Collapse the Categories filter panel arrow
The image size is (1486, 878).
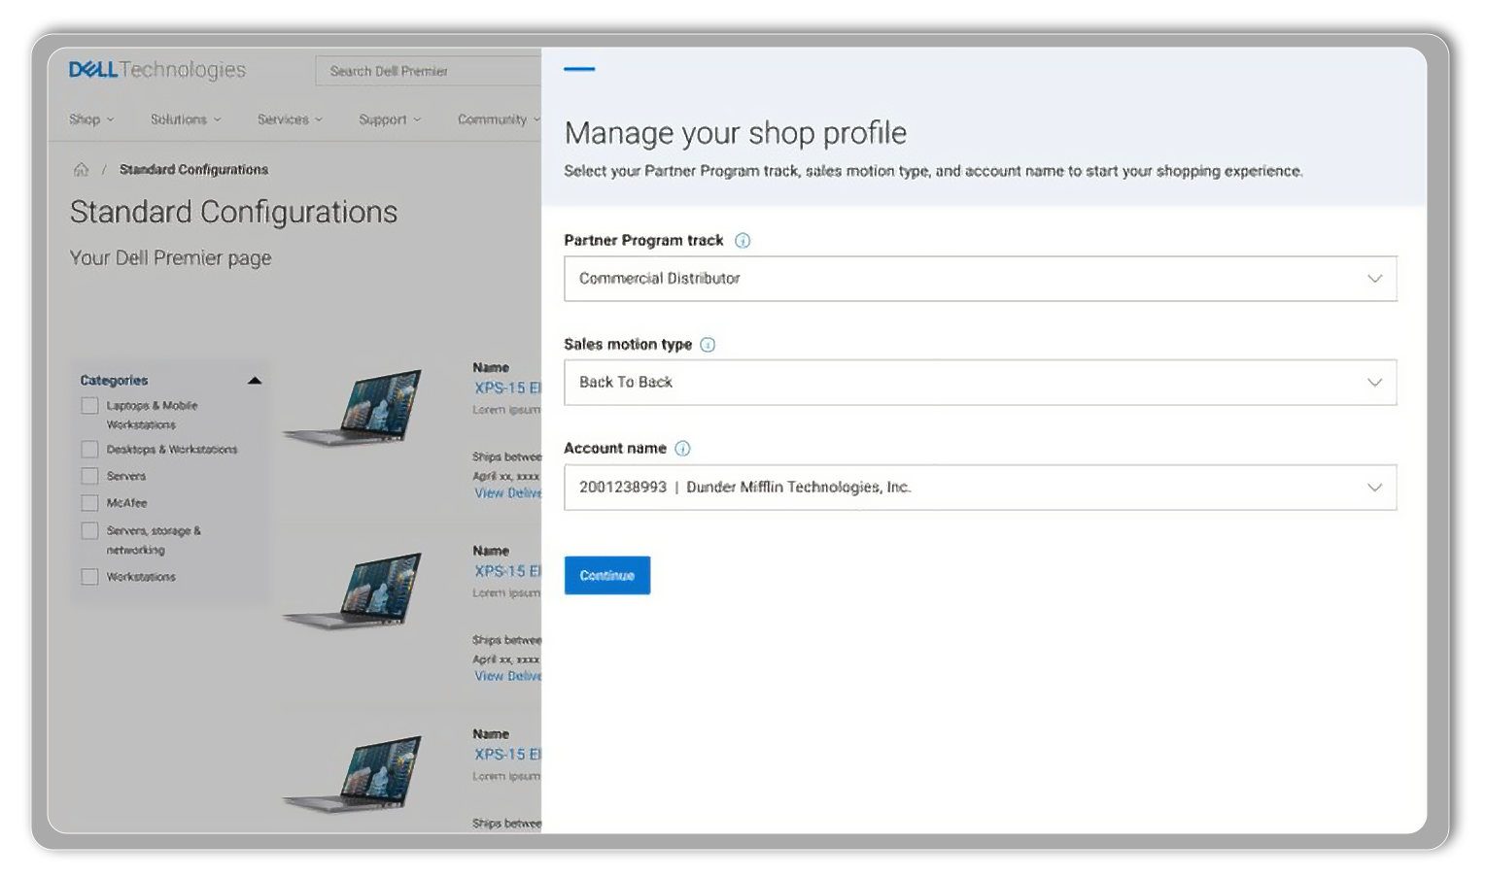[255, 381]
